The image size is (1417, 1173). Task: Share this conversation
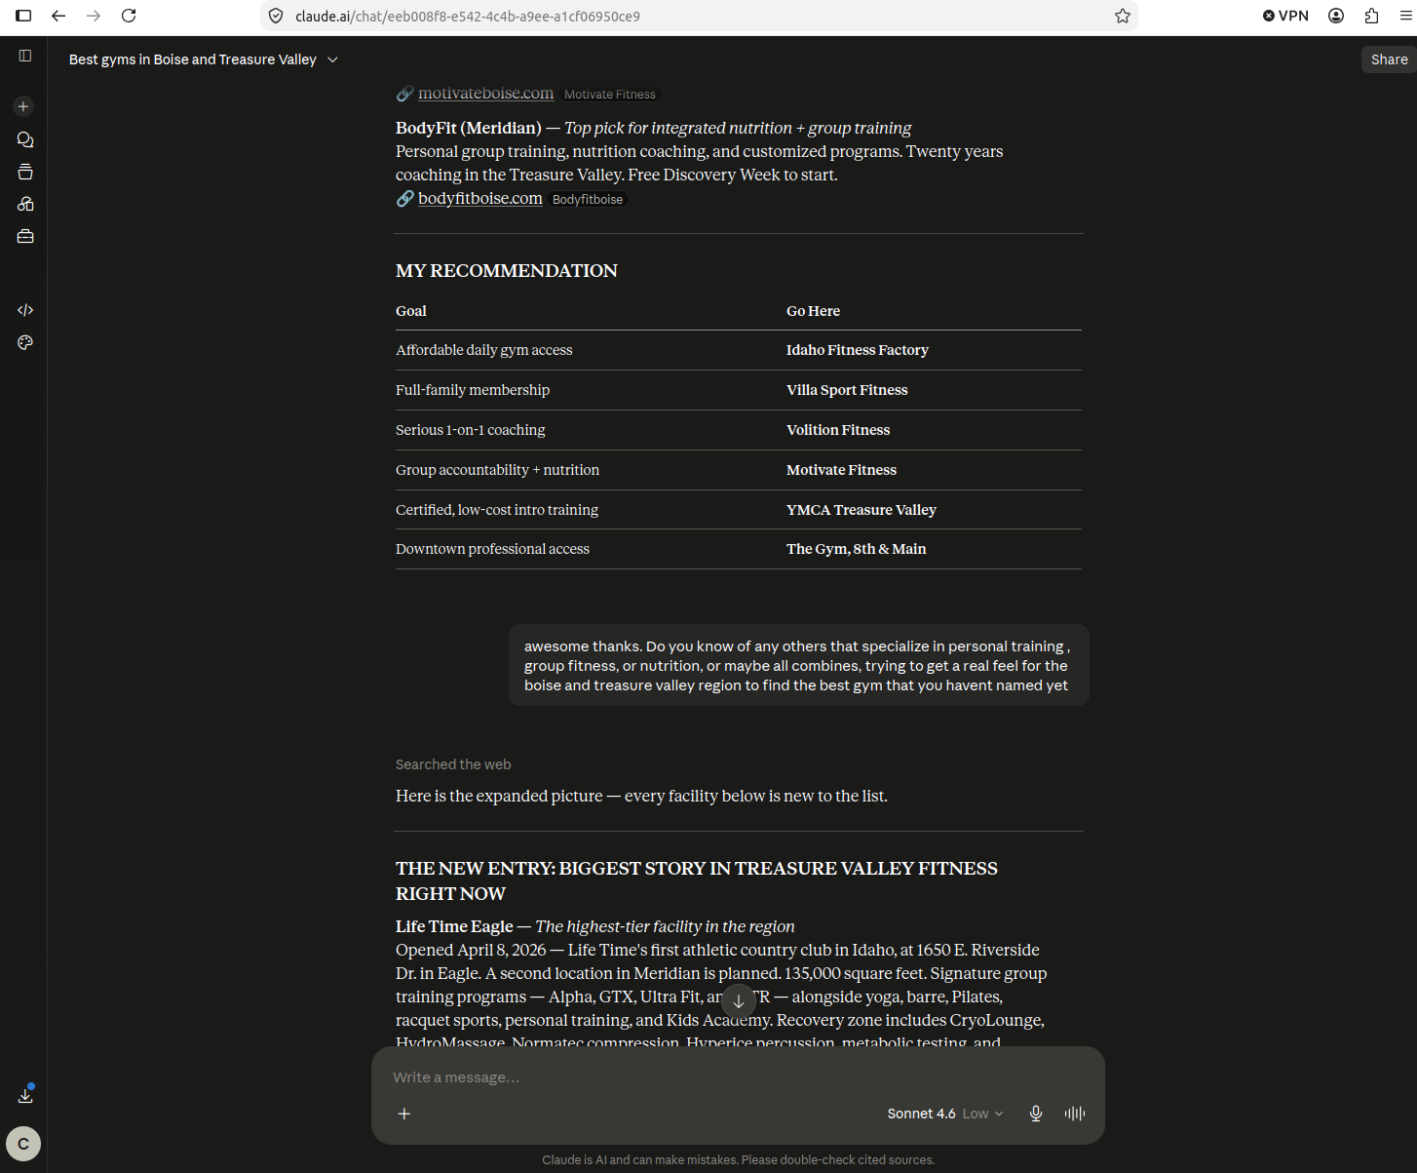point(1389,59)
